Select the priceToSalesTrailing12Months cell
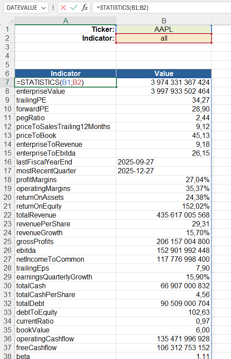The image size is (231, 359). pyautogui.click(x=65, y=126)
